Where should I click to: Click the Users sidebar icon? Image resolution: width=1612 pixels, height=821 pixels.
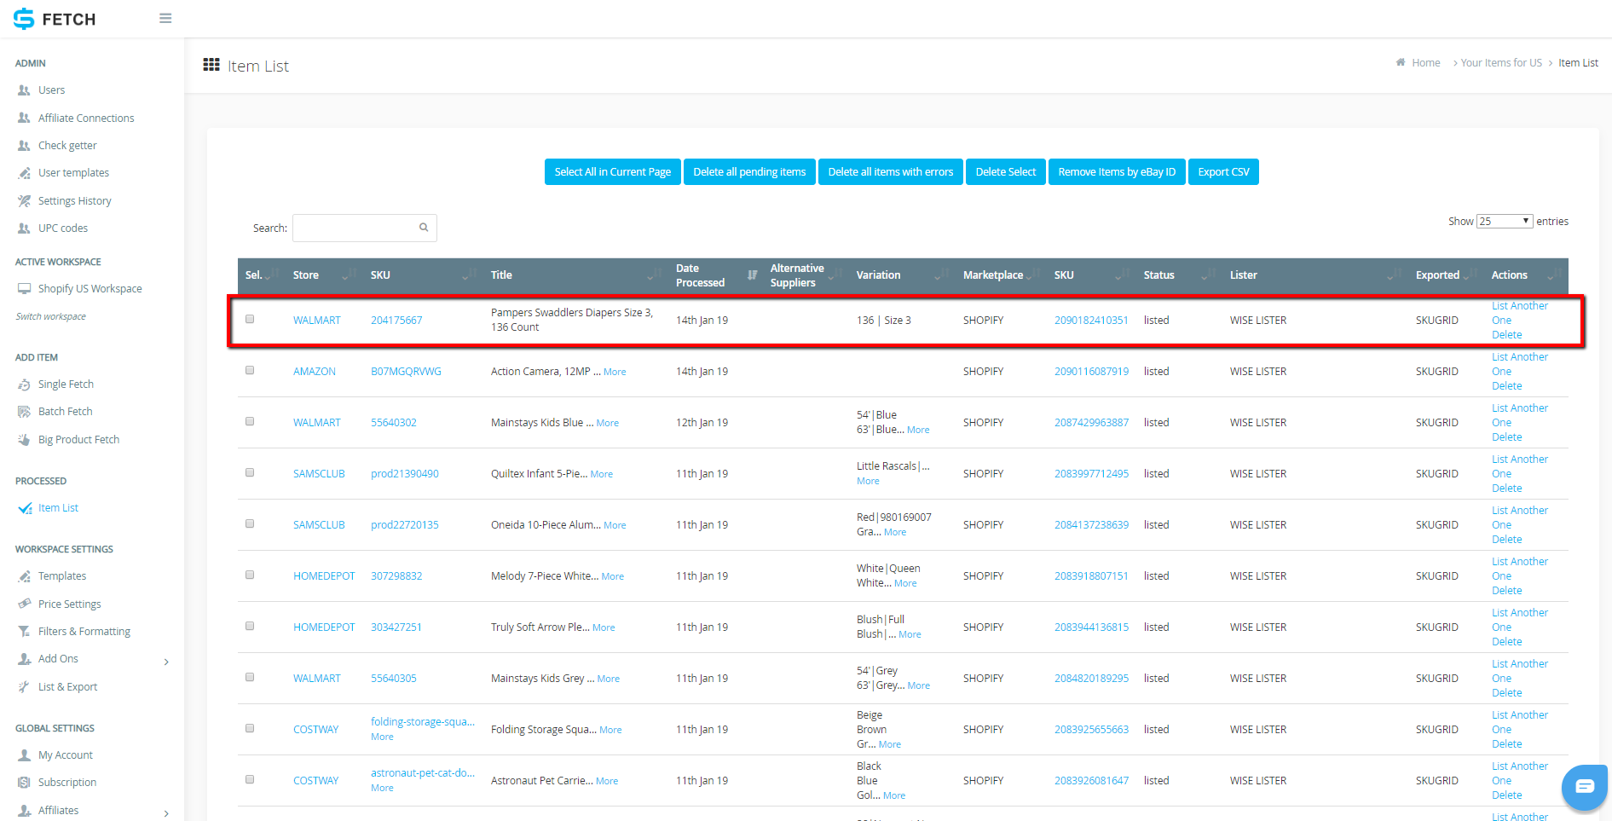(x=24, y=90)
